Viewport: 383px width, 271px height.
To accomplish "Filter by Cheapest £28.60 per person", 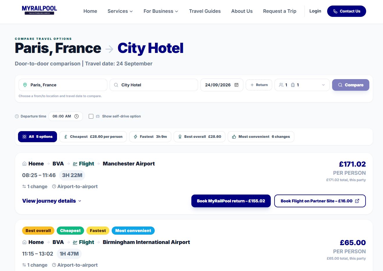I will point(93,137).
